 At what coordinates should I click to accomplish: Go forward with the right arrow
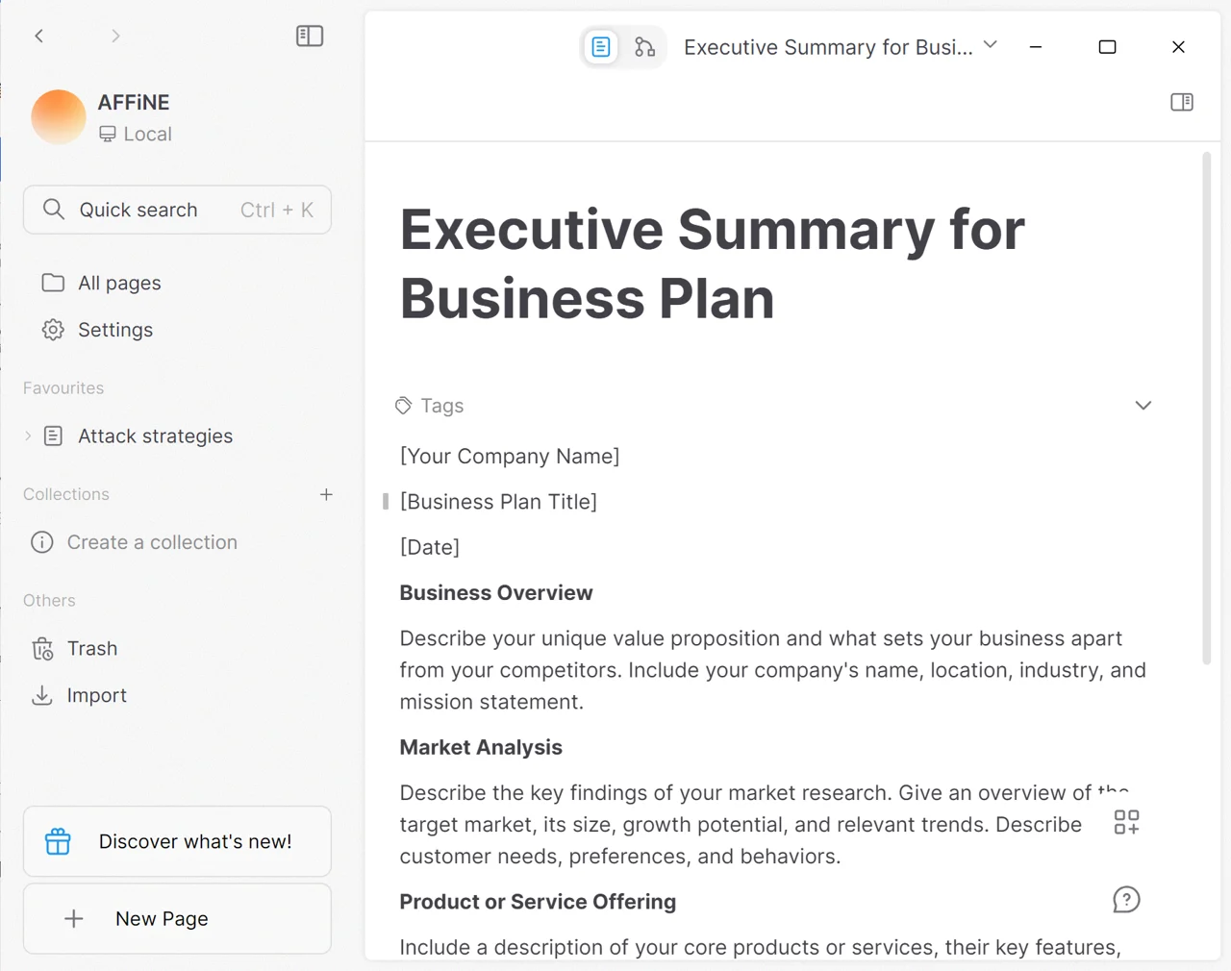click(x=115, y=36)
